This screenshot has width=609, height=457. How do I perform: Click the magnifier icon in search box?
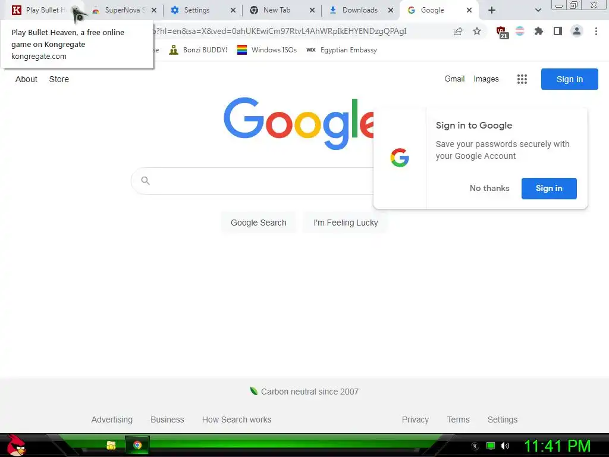145,181
